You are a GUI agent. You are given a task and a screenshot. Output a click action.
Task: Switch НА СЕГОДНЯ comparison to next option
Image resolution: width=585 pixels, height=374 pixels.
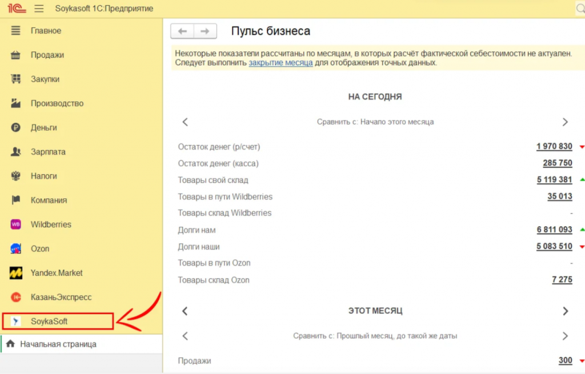pos(565,122)
